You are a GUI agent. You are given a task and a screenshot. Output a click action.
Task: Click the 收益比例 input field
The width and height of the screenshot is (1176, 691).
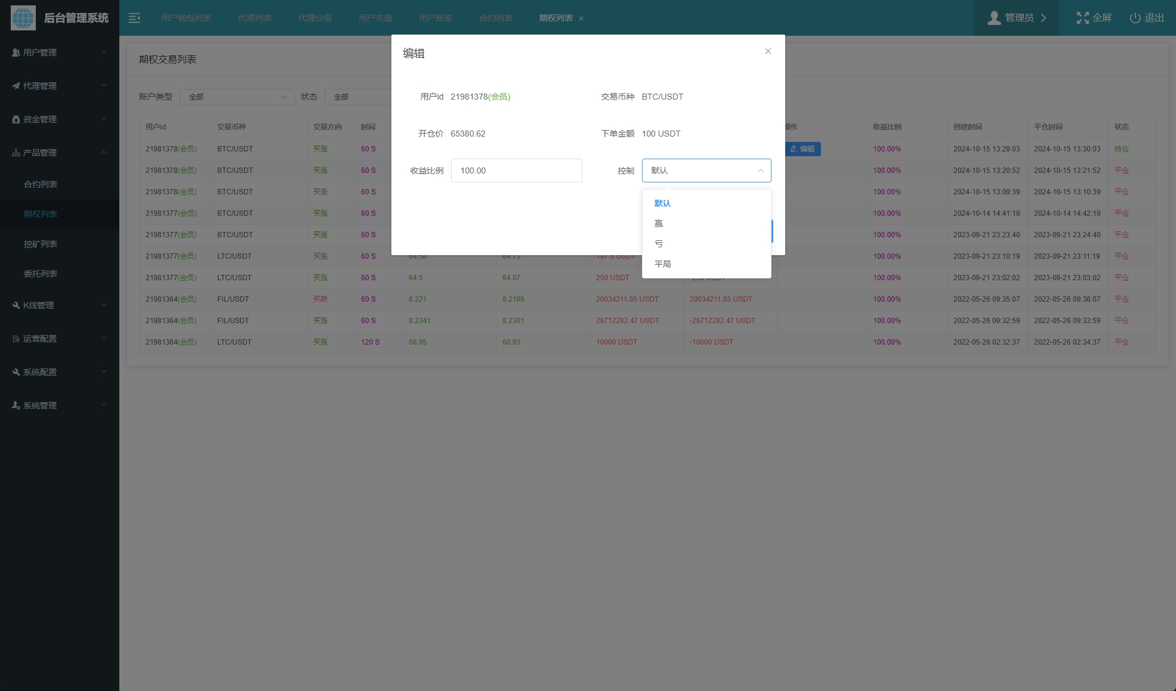click(516, 171)
